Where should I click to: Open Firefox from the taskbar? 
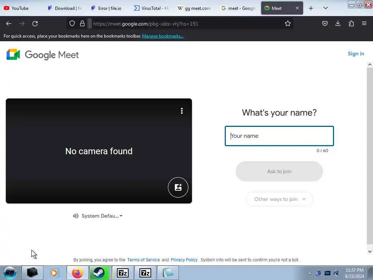point(78,273)
